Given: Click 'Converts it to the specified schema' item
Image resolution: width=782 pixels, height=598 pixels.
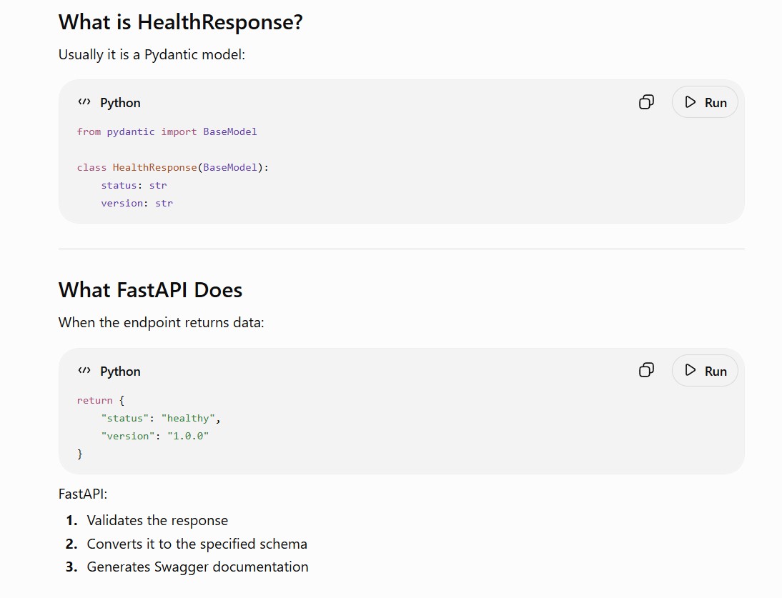Looking at the screenshot, I should [197, 544].
